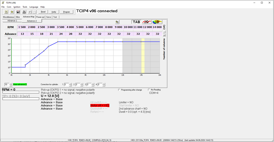Click the U = 12.8 [V] voltage readout
This screenshot has width=274, height=142.
pos(50,96)
